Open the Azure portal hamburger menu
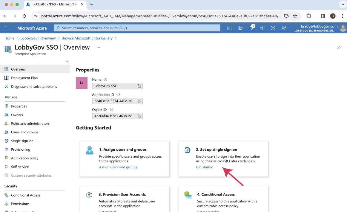This screenshot has height=212, width=347. tap(6, 28)
